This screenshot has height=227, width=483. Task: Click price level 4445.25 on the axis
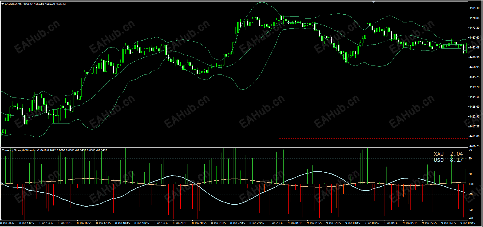(x=474, y=77)
